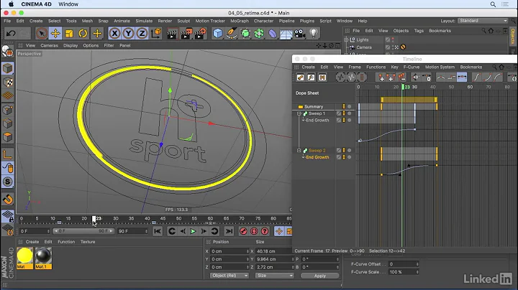The image size is (518, 290).
Task: Click frame 40 on the time ruler
Action: coord(147,218)
